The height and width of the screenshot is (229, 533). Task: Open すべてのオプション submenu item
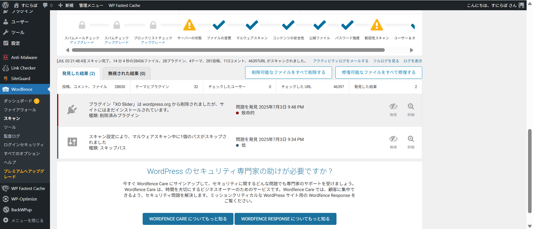(22, 153)
